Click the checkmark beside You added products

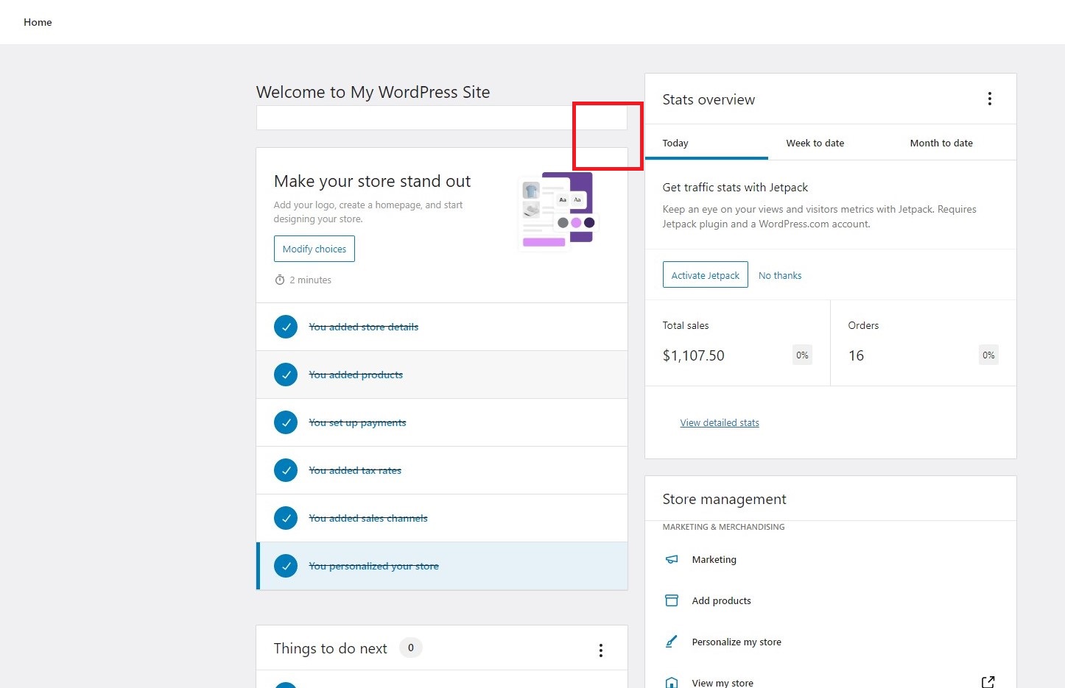(x=286, y=375)
